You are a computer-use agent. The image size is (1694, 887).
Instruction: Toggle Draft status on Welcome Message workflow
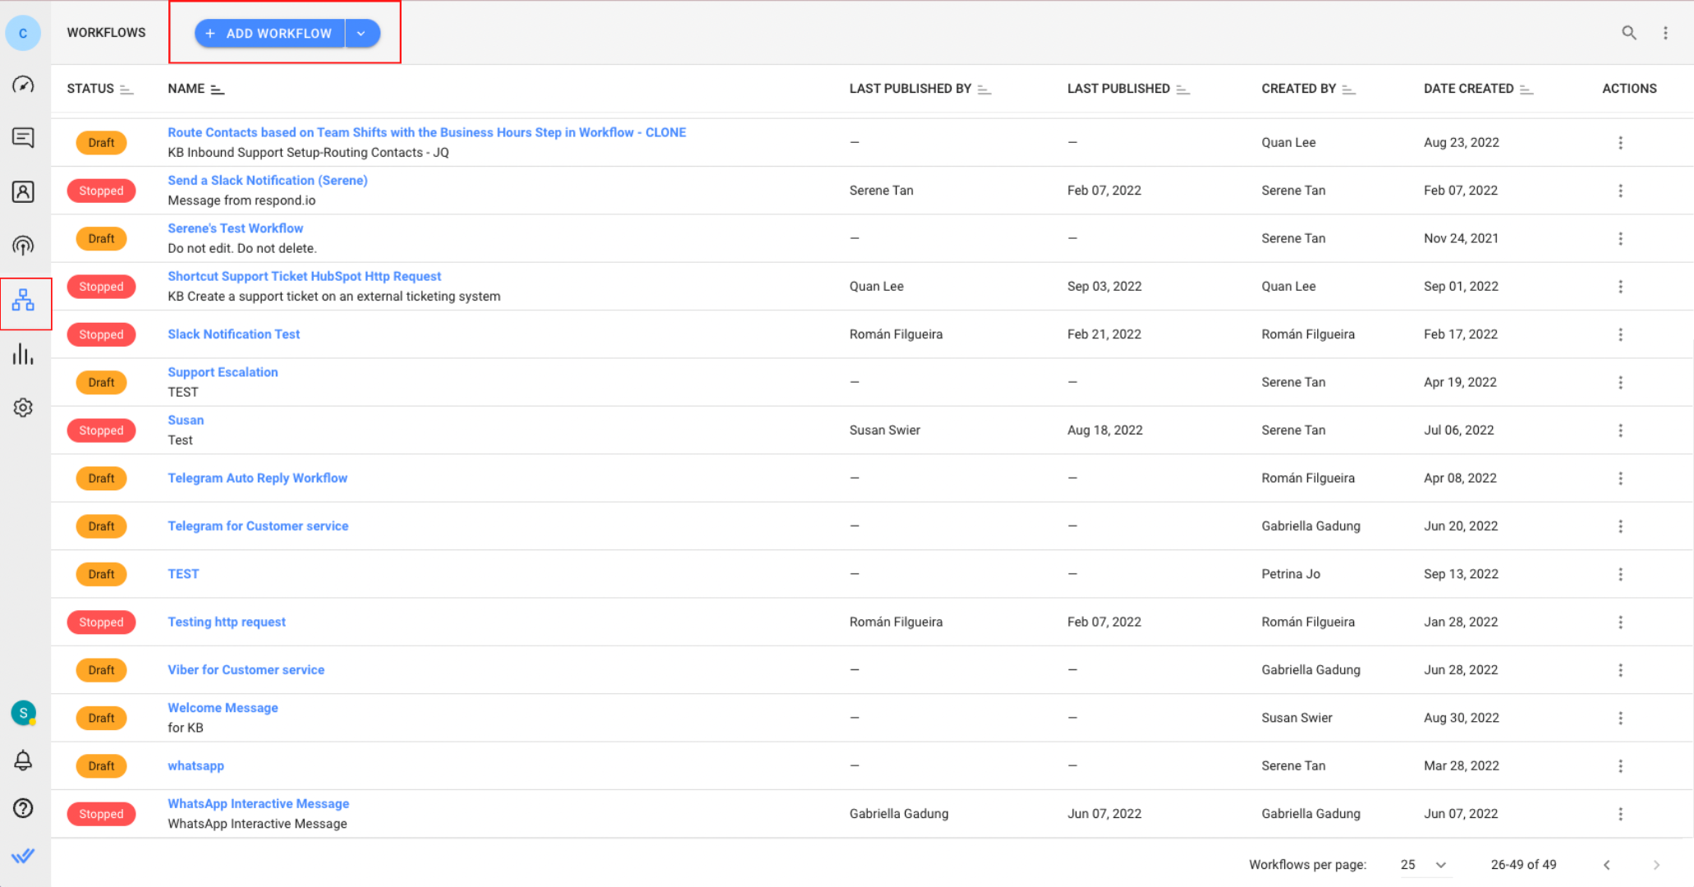pyautogui.click(x=101, y=718)
